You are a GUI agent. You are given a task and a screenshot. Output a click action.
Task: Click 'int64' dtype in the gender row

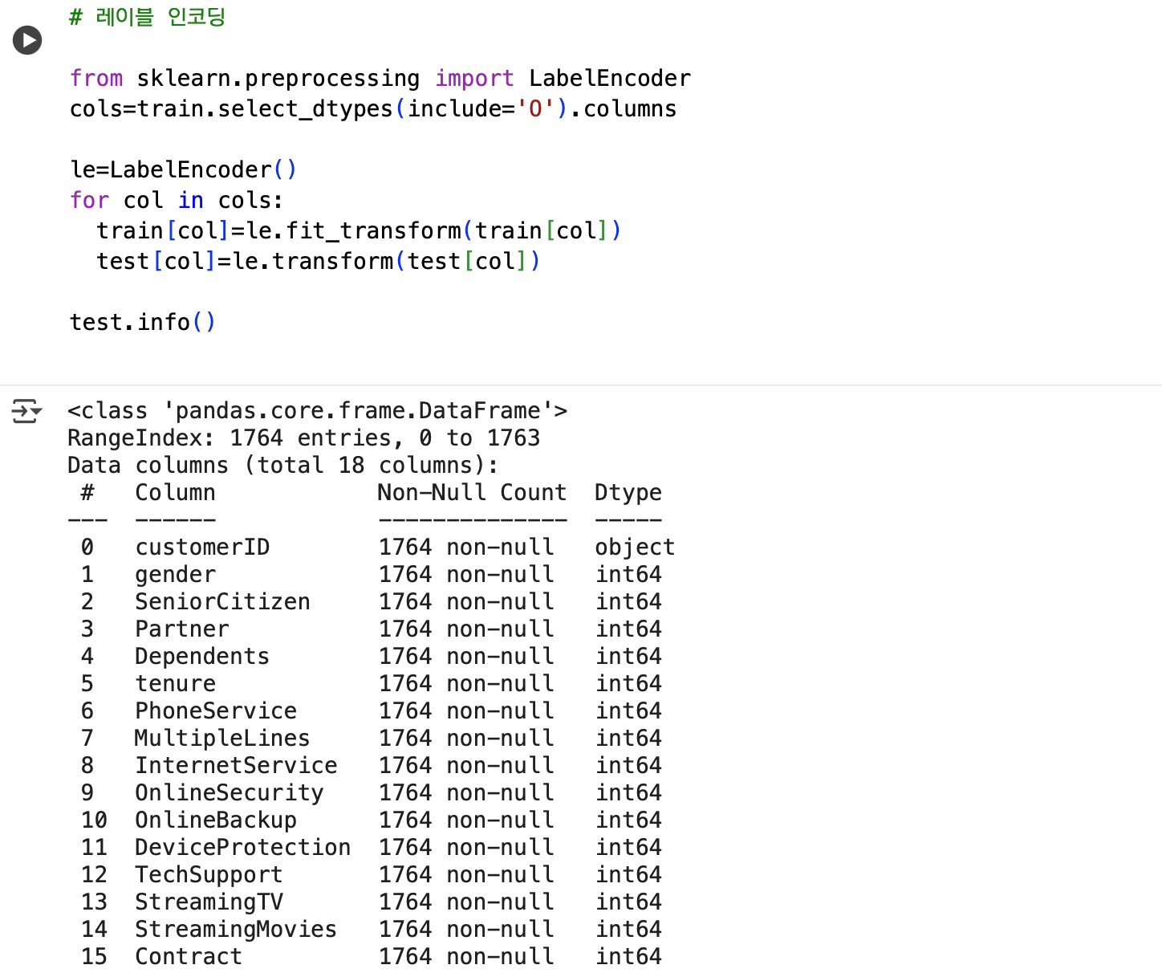[628, 575]
